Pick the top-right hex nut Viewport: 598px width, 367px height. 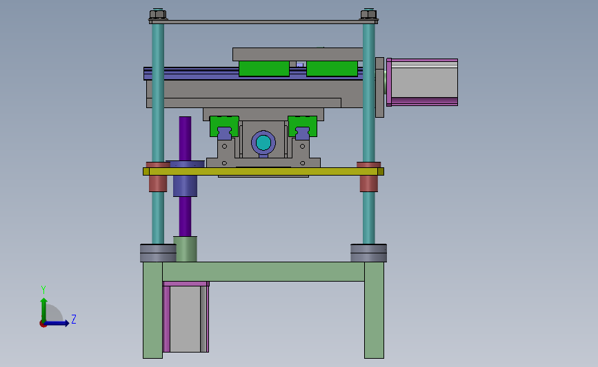368,14
